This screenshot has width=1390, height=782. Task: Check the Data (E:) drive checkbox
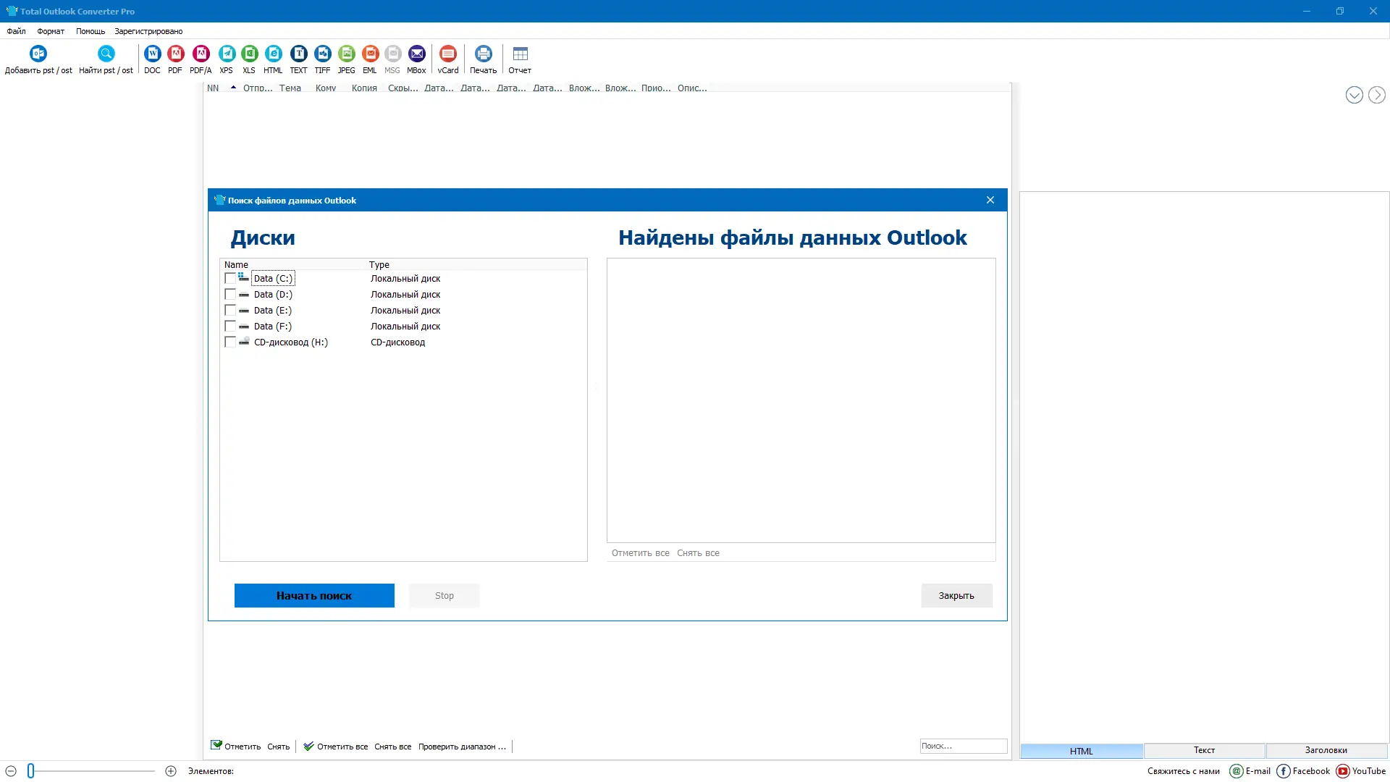tap(230, 311)
